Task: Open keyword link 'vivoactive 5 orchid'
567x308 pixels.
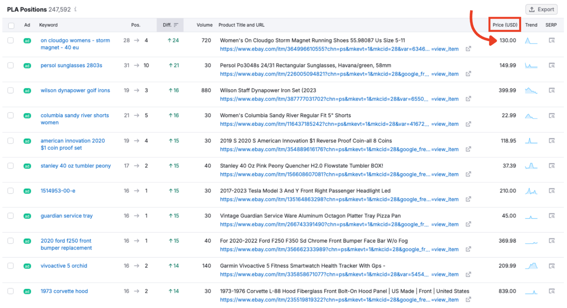Action: click(64, 266)
